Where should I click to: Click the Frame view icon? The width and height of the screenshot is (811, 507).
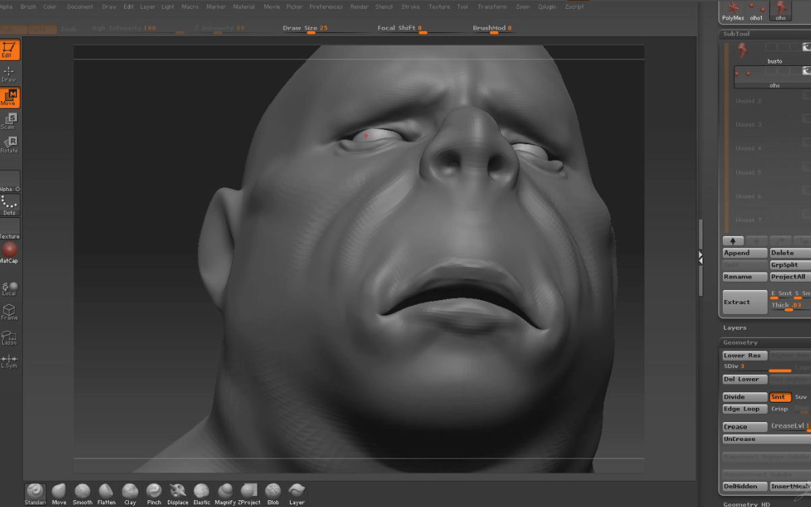[9, 311]
